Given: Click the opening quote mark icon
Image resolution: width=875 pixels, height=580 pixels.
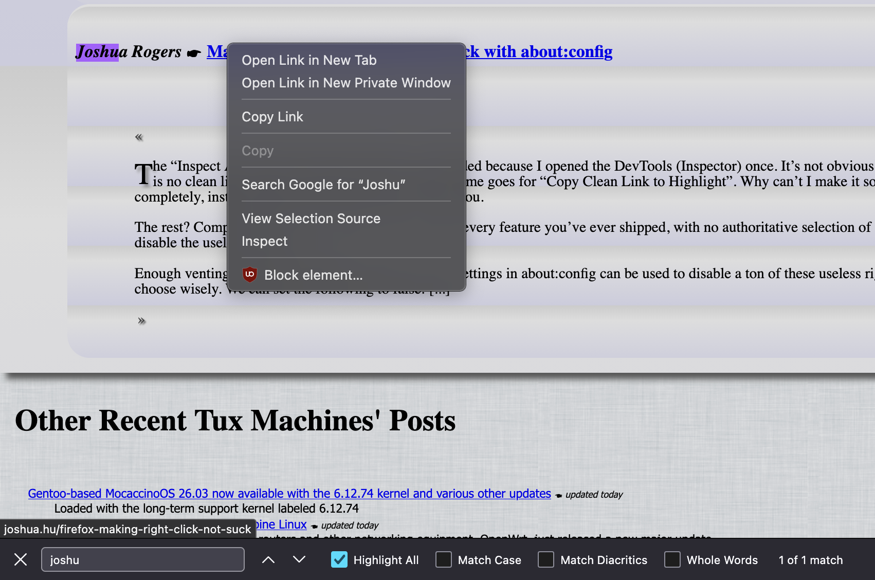Looking at the screenshot, I should (139, 137).
